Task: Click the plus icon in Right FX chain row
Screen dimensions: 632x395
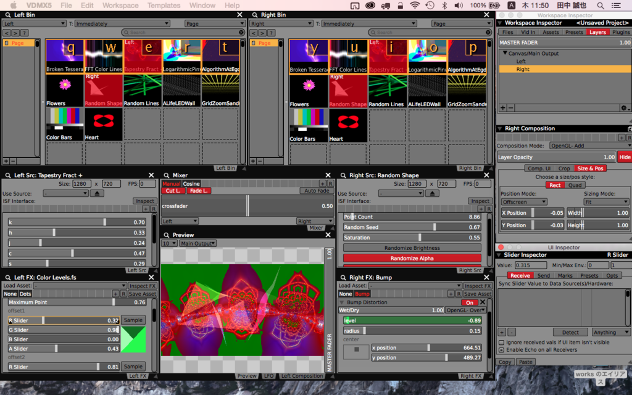Action: [x=452, y=294]
